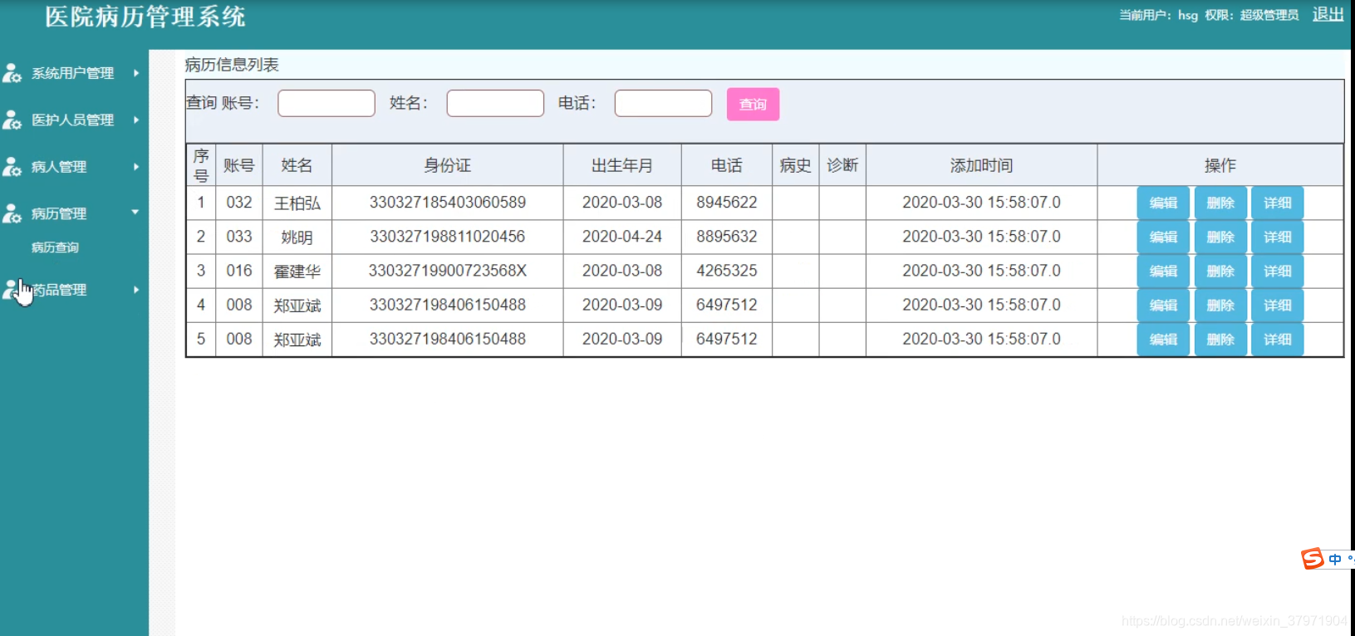Open 药品管理 menu
Image resolution: width=1355 pixels, height=636 pixels.
coord(59,290)
